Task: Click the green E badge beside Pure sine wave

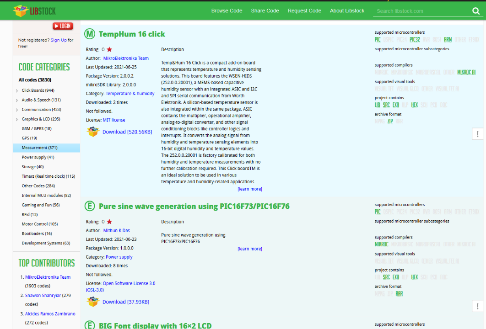Action: point(90,206)
